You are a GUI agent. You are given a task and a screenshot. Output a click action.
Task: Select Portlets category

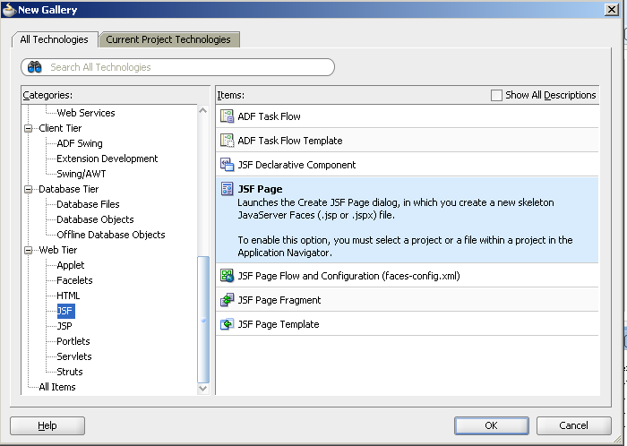(x=73, y=341)
